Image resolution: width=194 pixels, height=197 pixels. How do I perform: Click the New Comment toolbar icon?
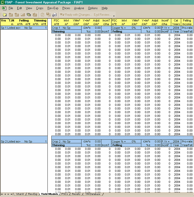[x=4, y=15]
